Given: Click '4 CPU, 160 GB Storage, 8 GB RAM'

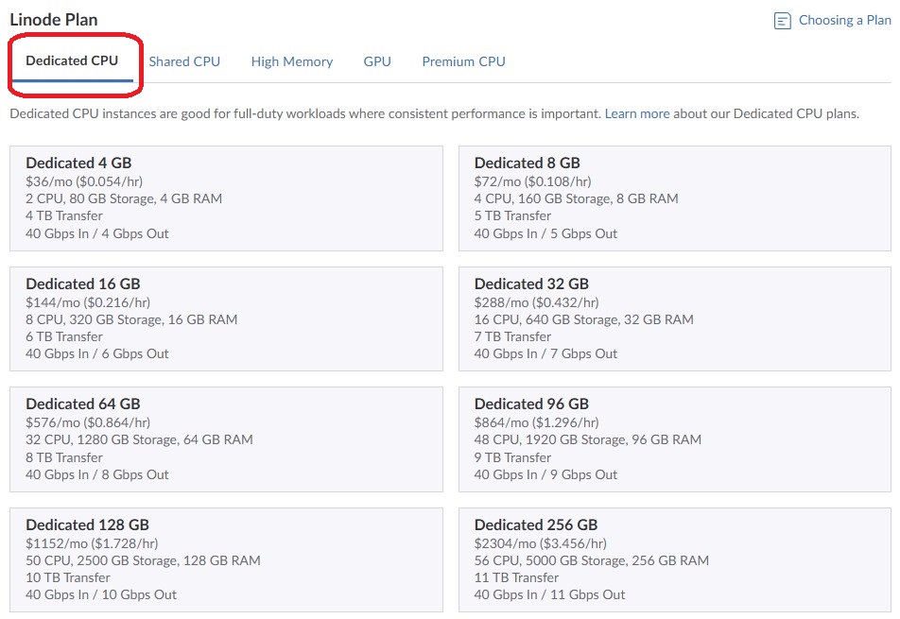Looking at the screenshot, I should tap(577, 198).
